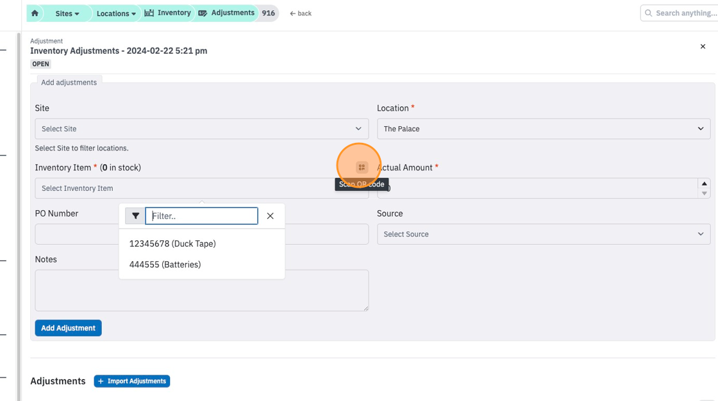Viewport: 718px width, 401px height.
Task: Click the search magnifier icon
Action: click(648, 13)
